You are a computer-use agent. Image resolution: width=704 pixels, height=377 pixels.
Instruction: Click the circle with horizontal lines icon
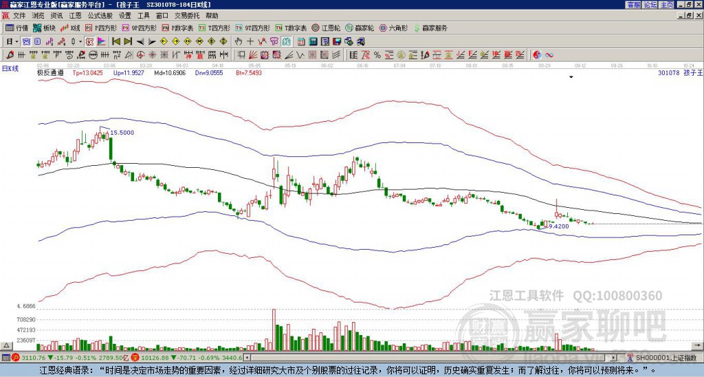pyautogui.click(x=93, y=55)
